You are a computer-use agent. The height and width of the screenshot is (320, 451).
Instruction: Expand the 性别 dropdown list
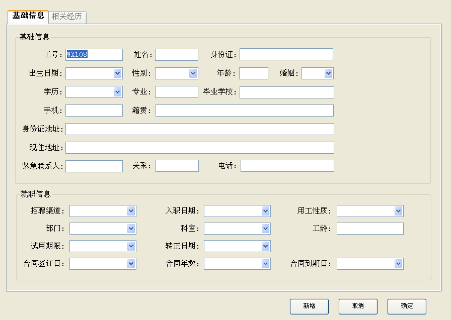click(x=193, y=73)
